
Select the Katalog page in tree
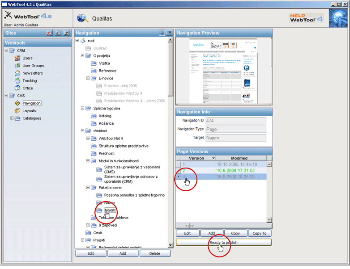[105, 116]
